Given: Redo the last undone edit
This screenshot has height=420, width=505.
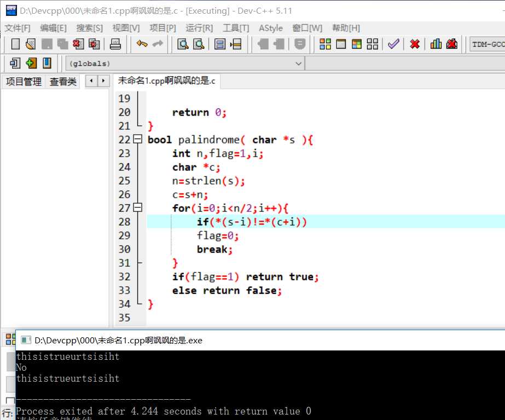Looking at the screenshot, I should click(158, 43).
